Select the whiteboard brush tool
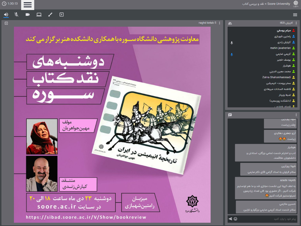Image resolution: width=301 pixels, height=226 pixels. click(x=50, y=14)
